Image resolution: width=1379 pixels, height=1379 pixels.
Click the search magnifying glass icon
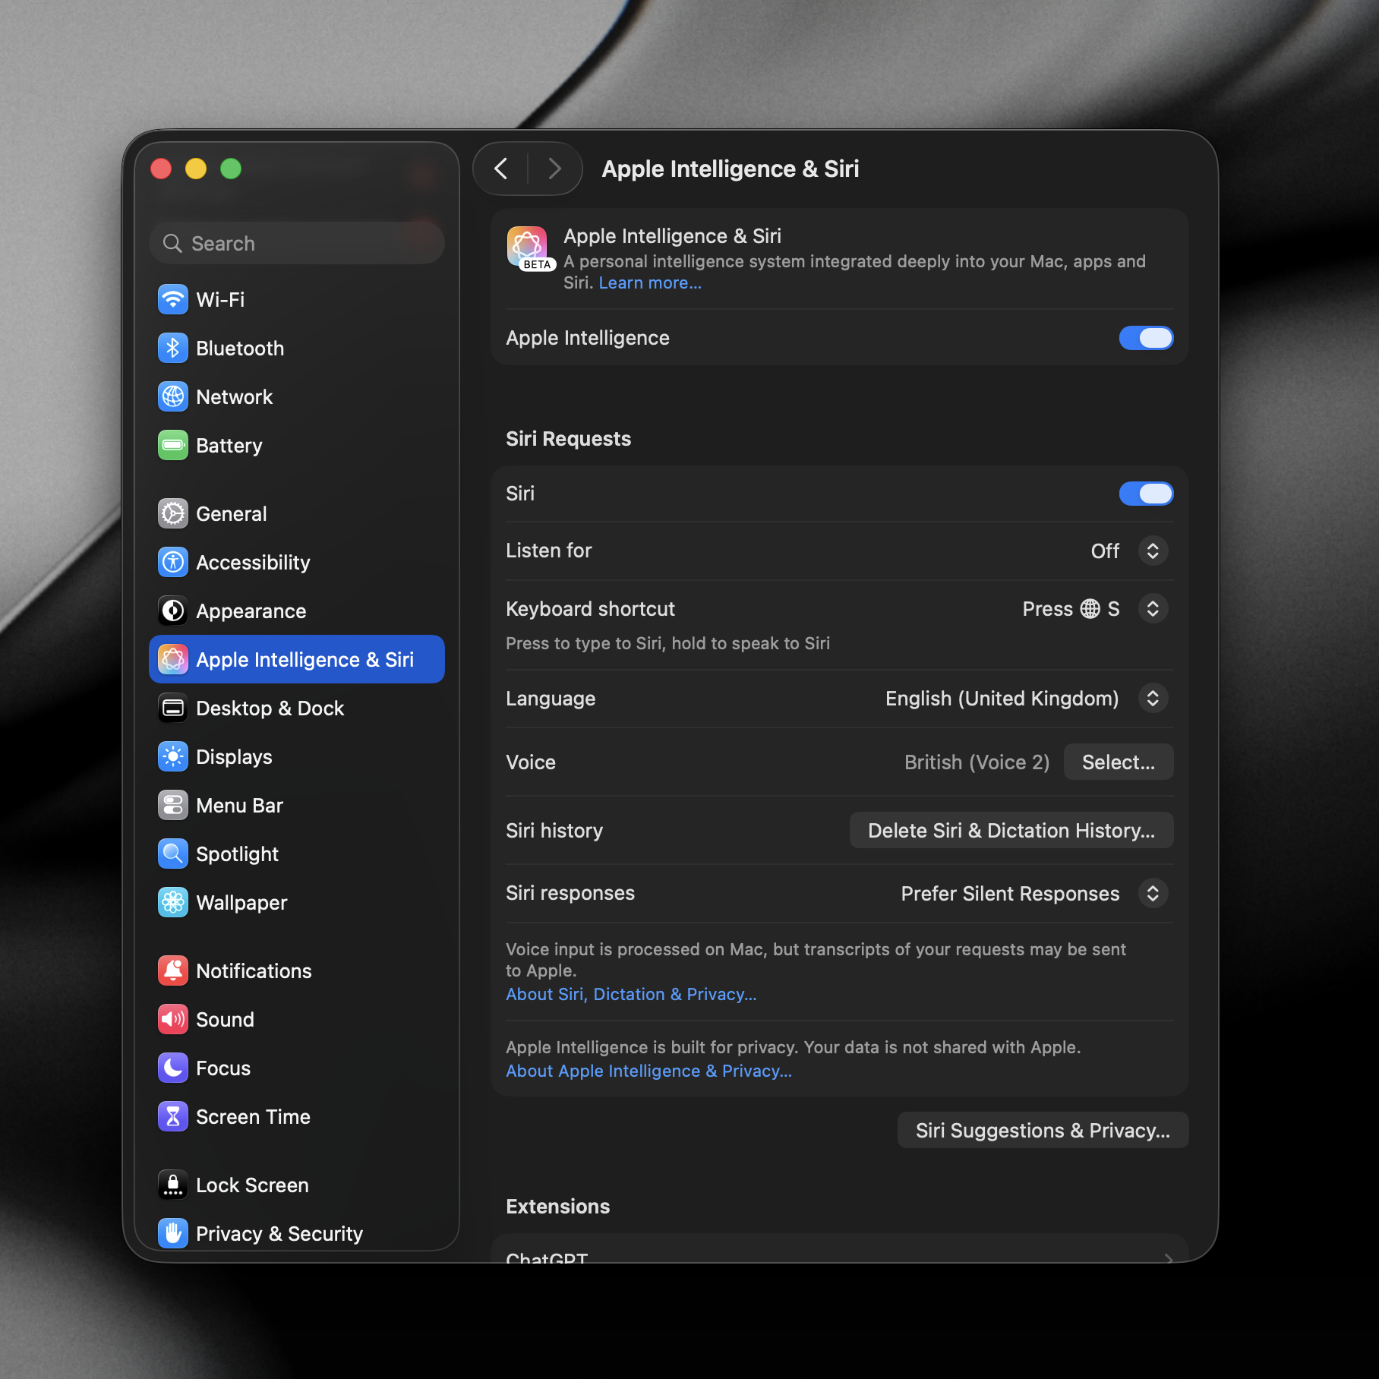pyautogui.click(x=173, y=243)
